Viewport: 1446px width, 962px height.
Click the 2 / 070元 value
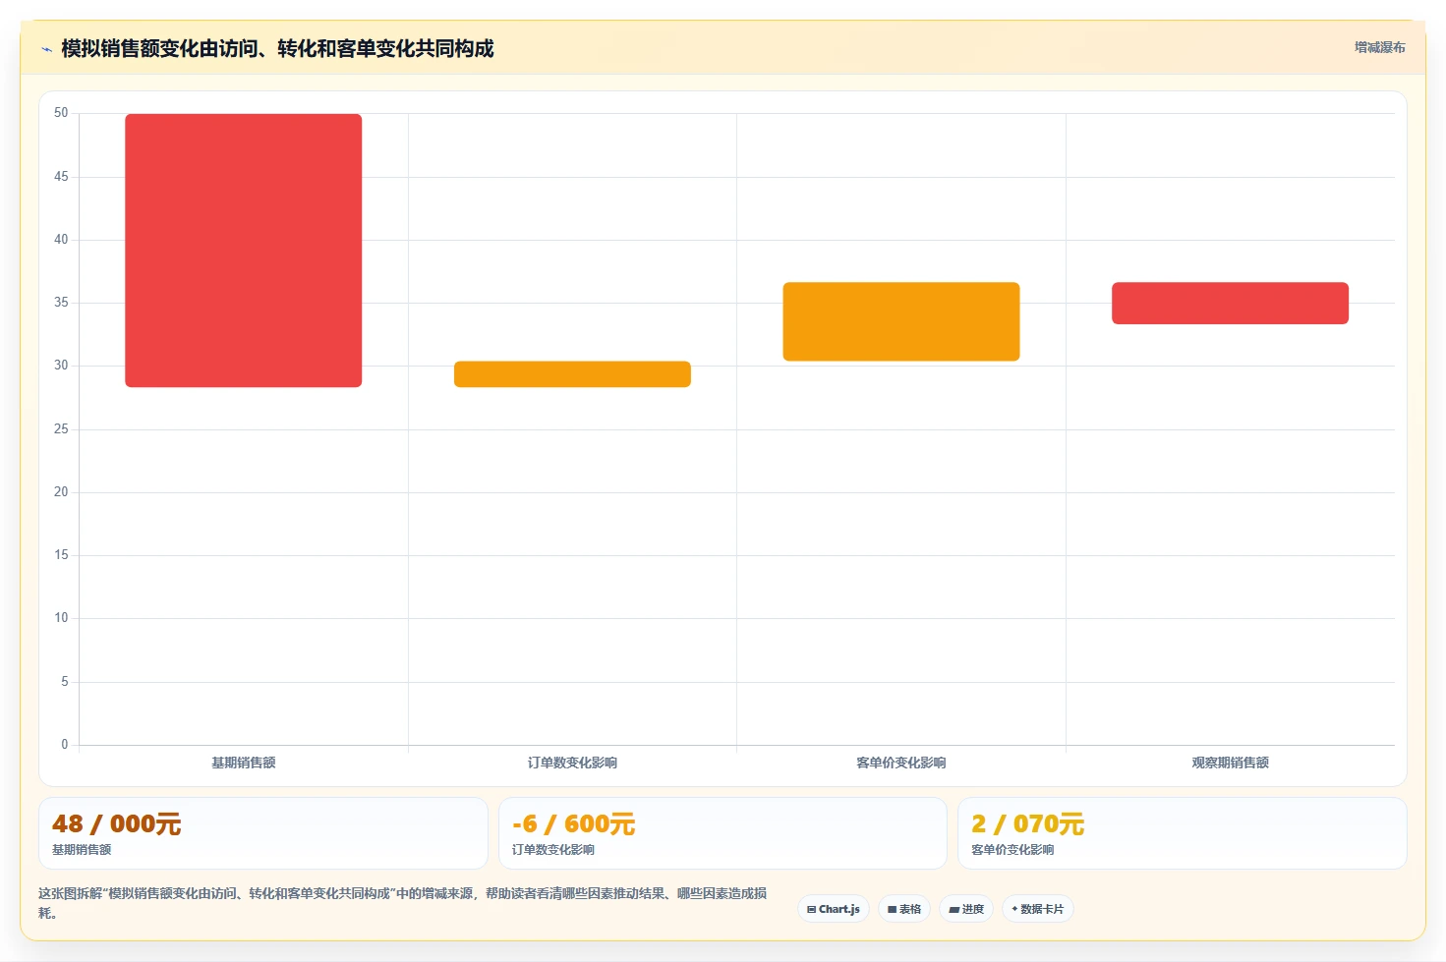pos(1028,823)
